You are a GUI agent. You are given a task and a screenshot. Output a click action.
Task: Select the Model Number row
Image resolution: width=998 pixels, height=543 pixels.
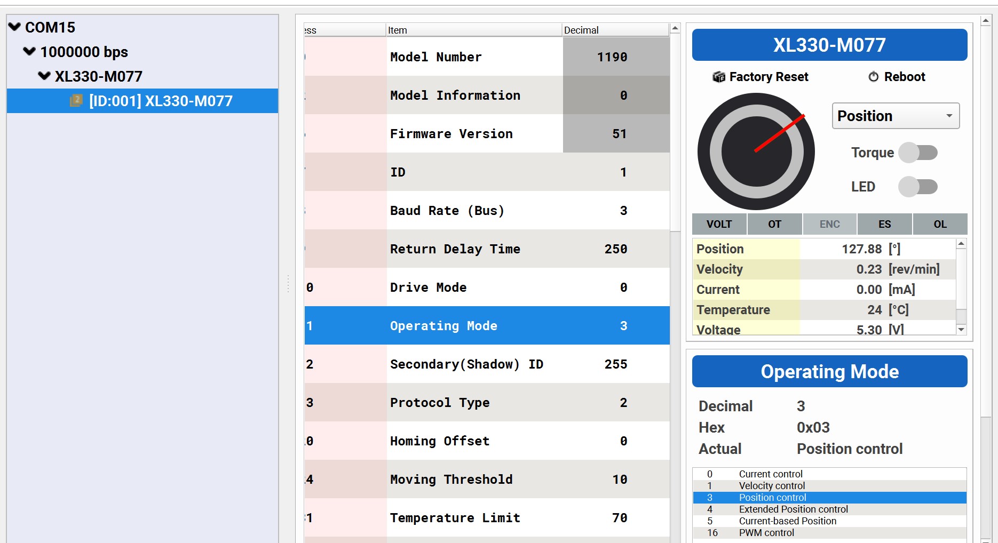point(487,57)
